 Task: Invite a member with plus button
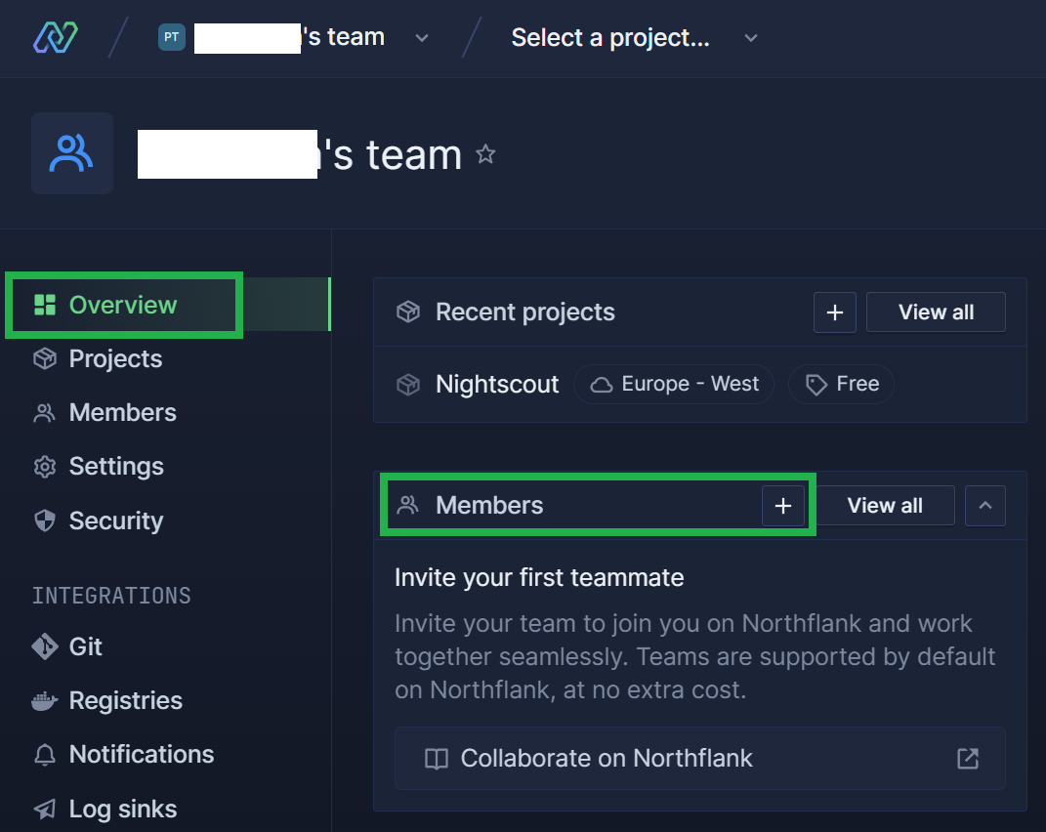[783, 506]
